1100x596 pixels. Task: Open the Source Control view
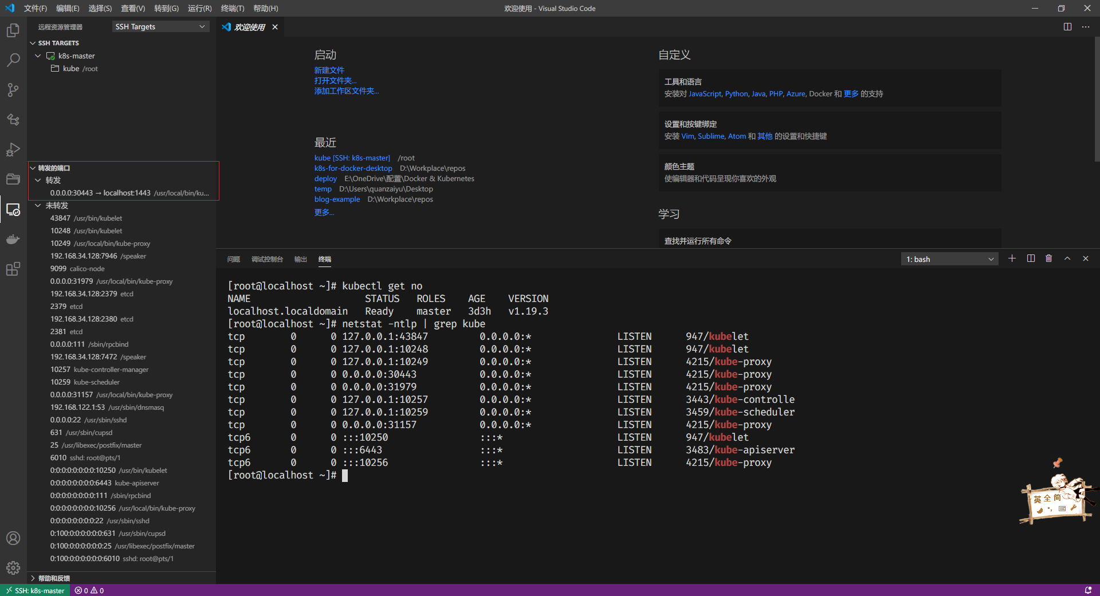(x=13, y=90)
